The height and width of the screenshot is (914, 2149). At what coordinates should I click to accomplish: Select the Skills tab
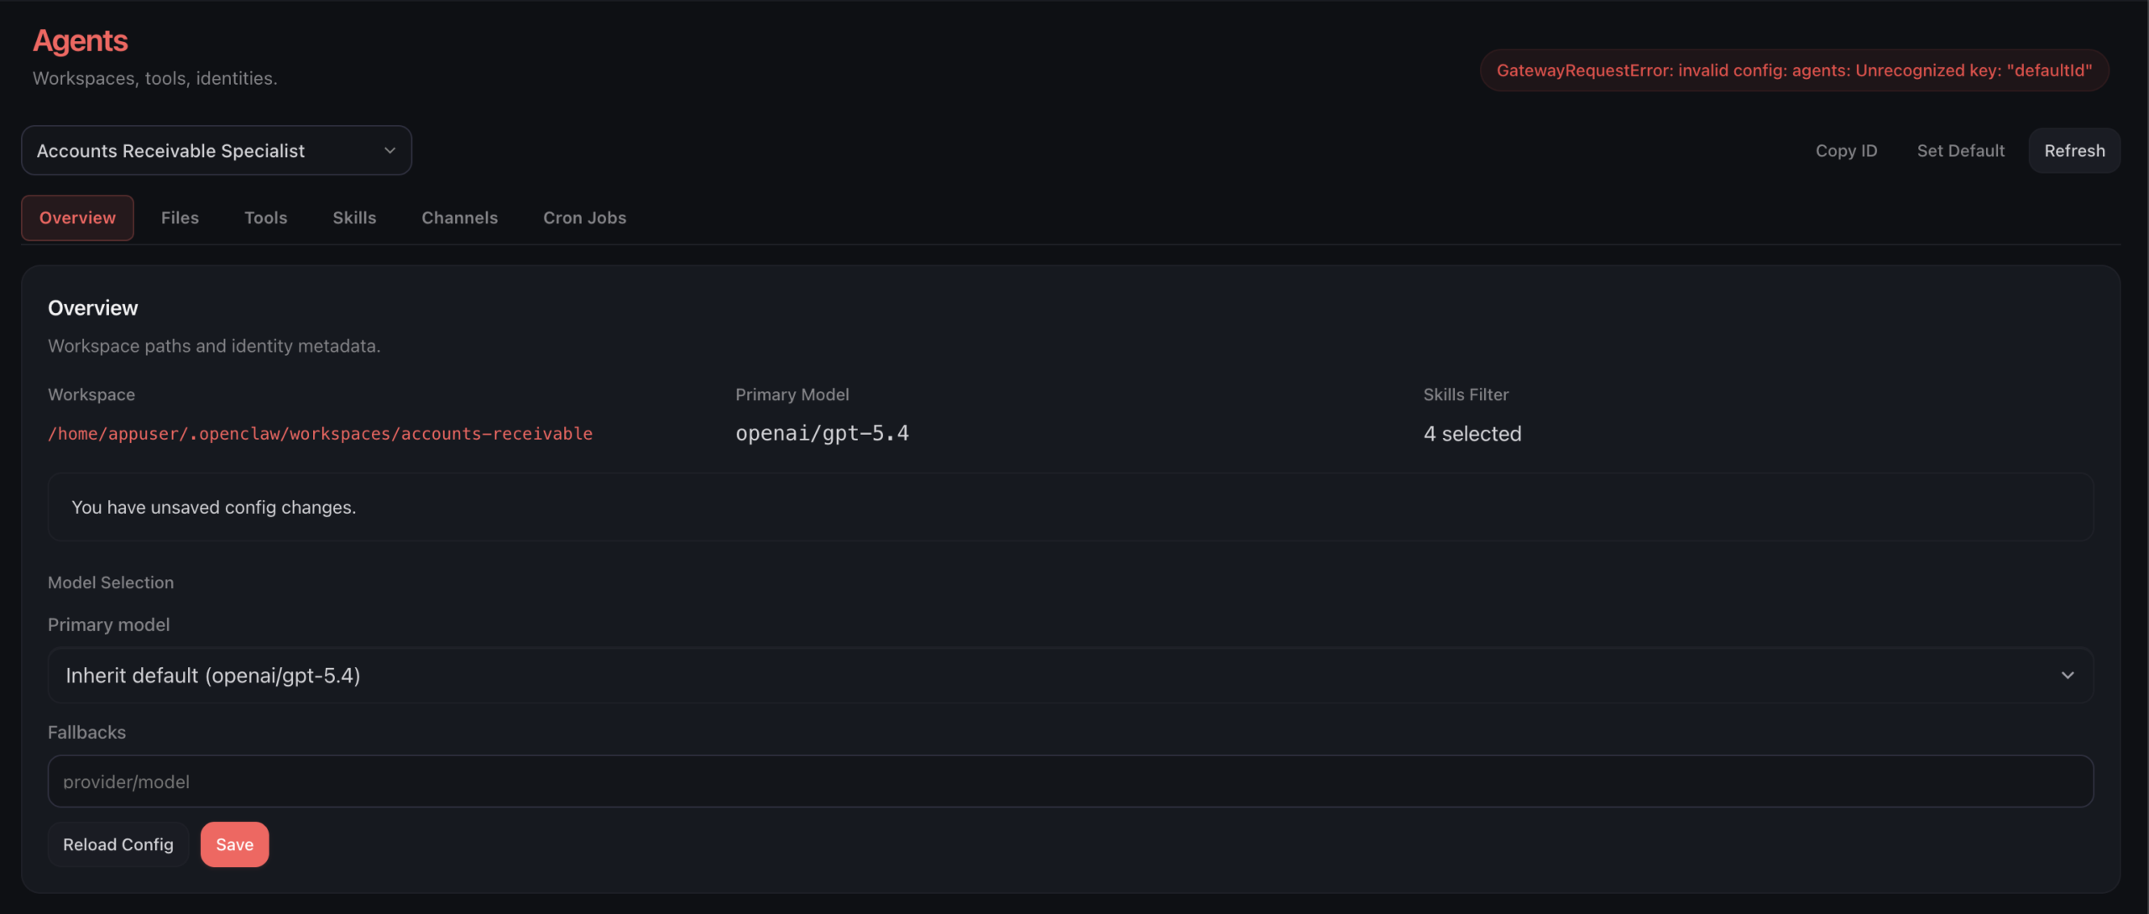point(354,217)
